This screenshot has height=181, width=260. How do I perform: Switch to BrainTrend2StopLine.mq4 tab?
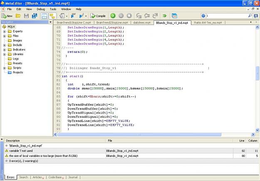point(112,22)
